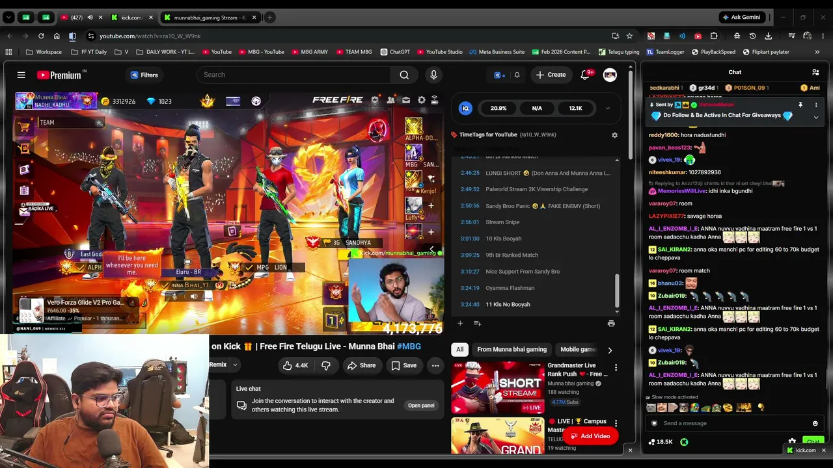Open the YouTube Studio bookmark
This screenshot has width=833, height=468.
point(439,52)
